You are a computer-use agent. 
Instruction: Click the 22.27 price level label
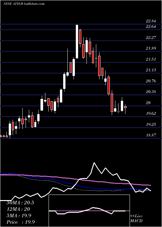151,38
